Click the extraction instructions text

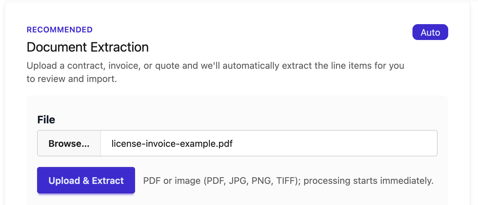pos(215,72)
